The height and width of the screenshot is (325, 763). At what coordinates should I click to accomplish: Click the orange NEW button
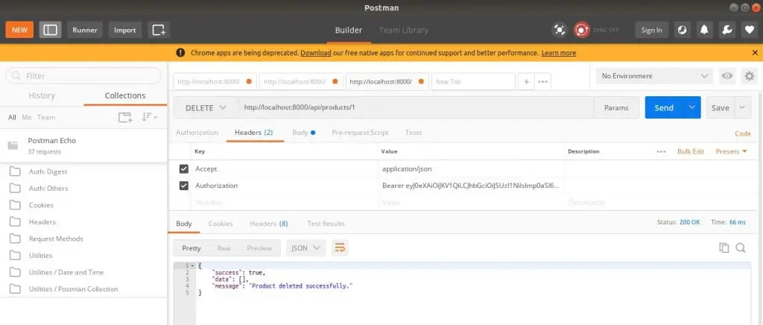point(19,30)
